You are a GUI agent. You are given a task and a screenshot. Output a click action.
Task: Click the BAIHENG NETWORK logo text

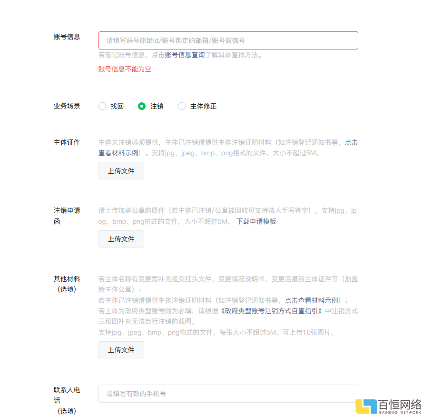tap(401, 412)
